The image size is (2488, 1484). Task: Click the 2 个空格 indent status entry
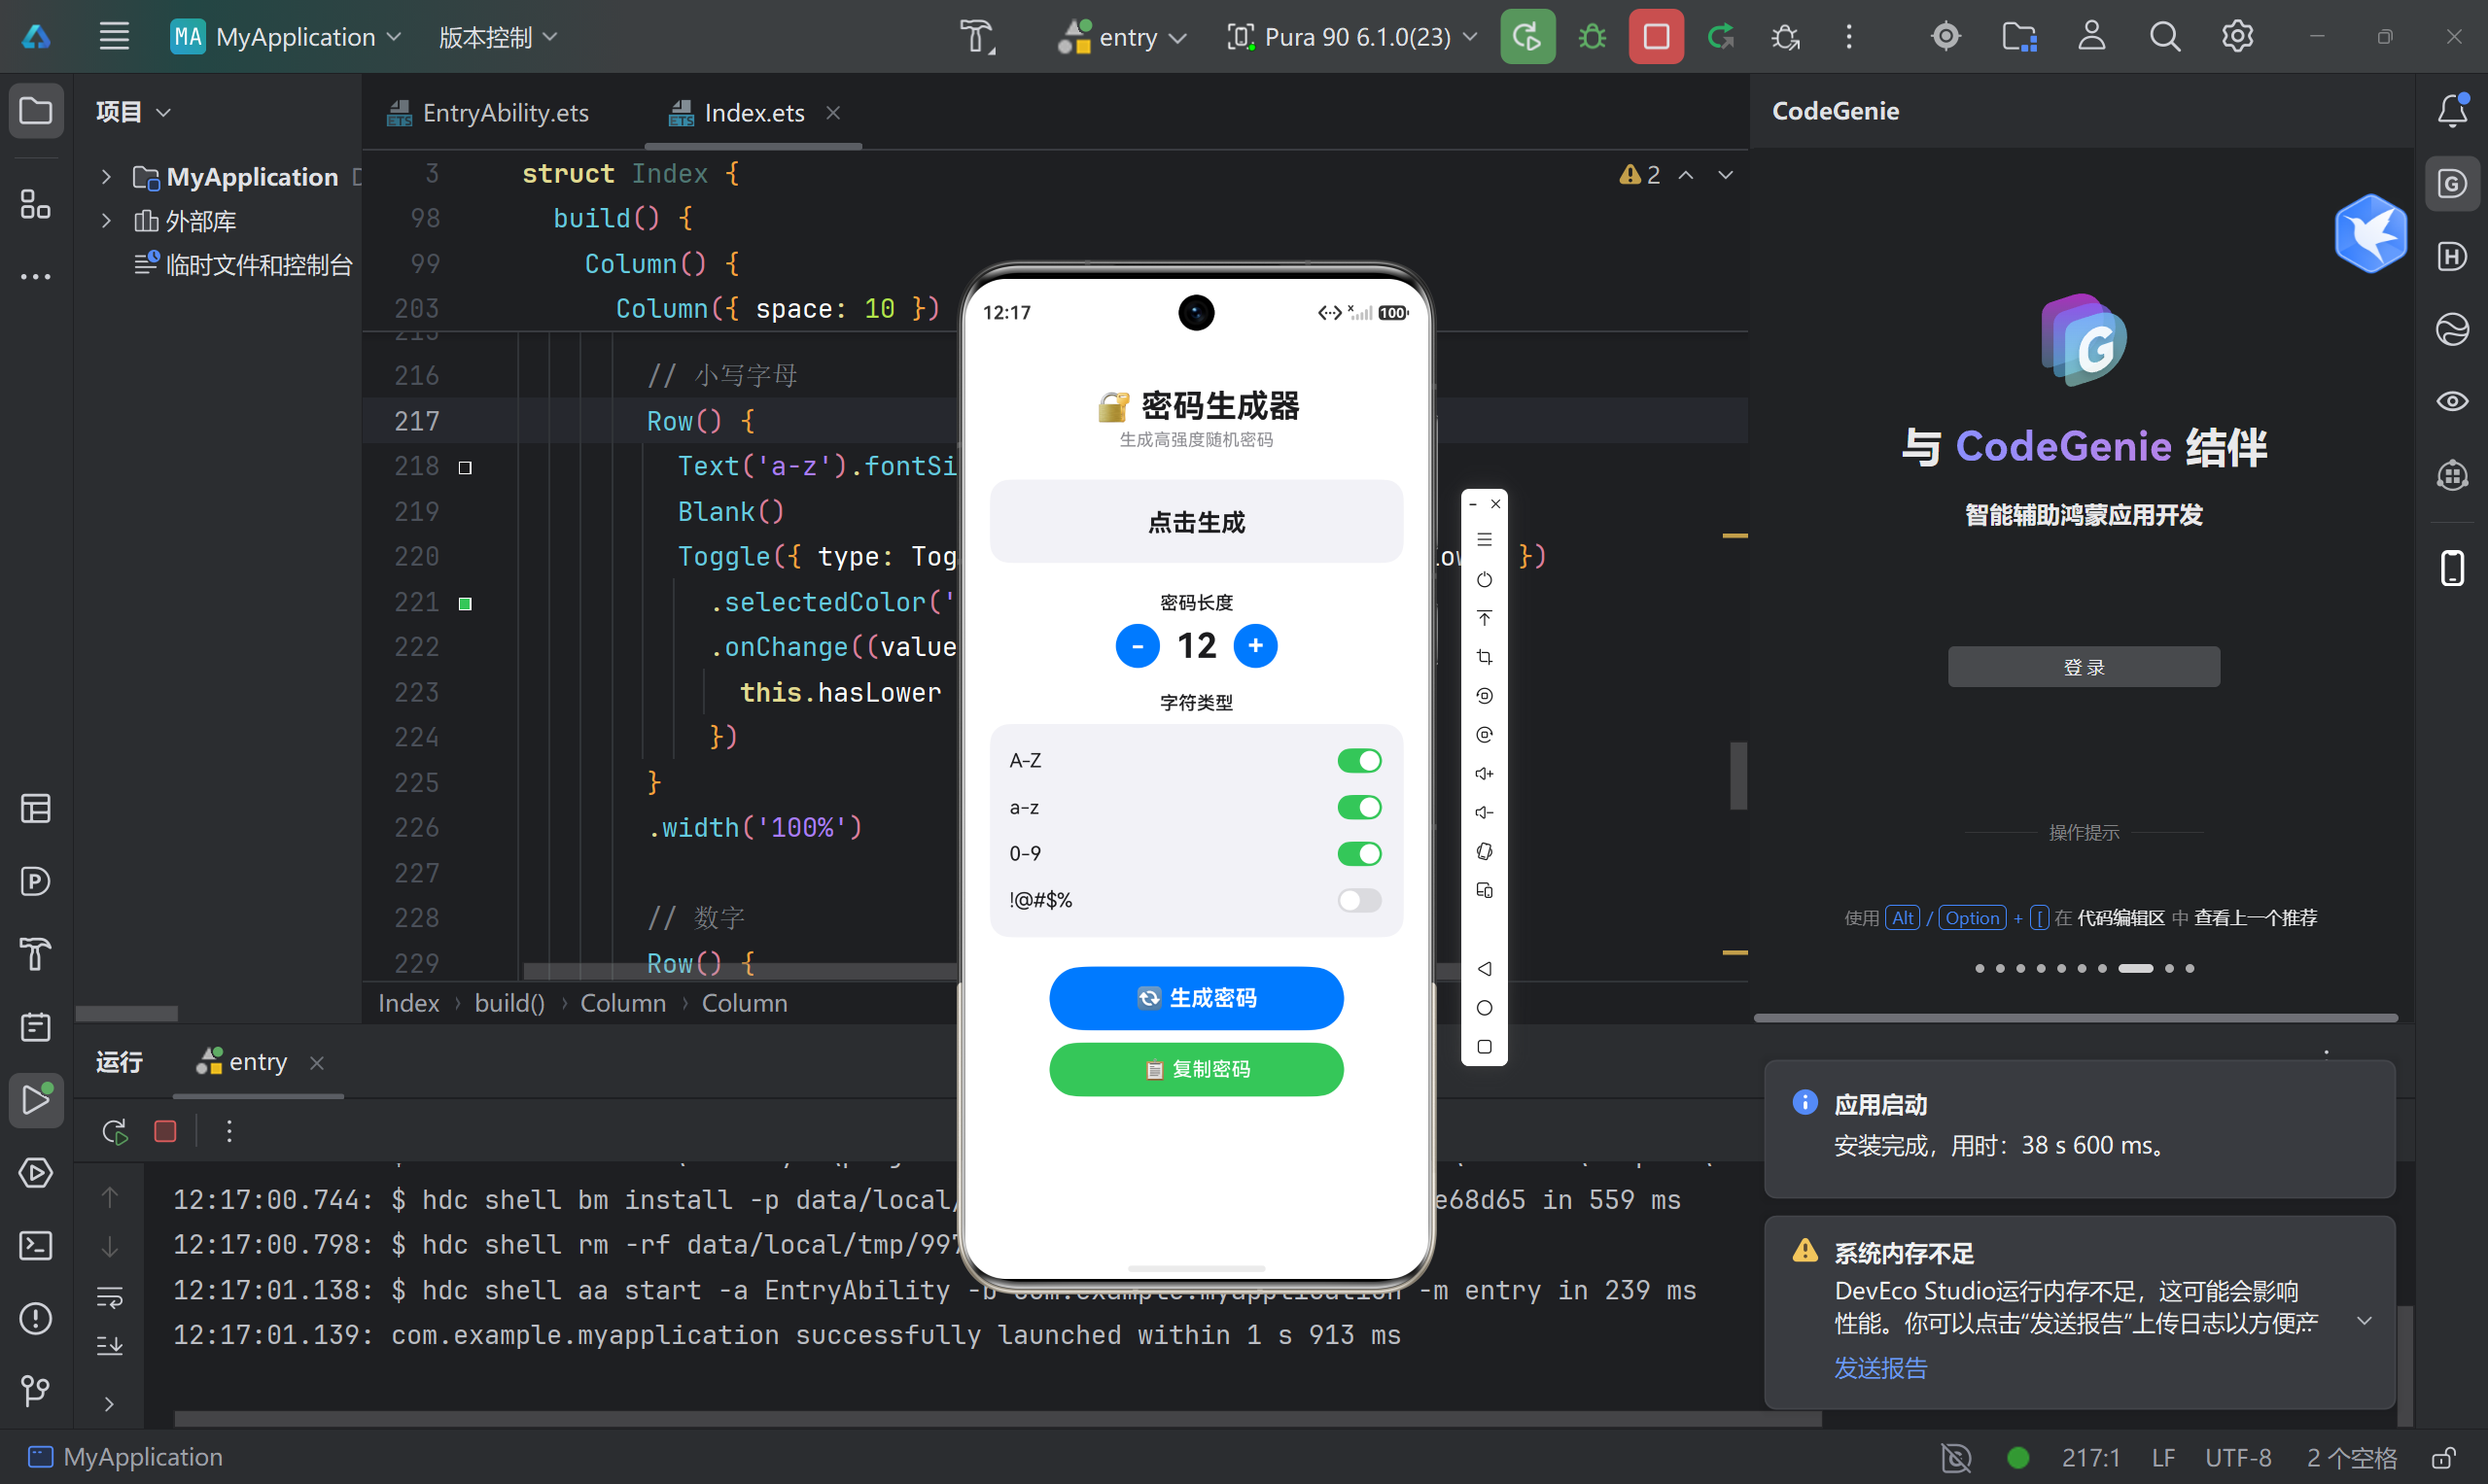(2351, 1458)
